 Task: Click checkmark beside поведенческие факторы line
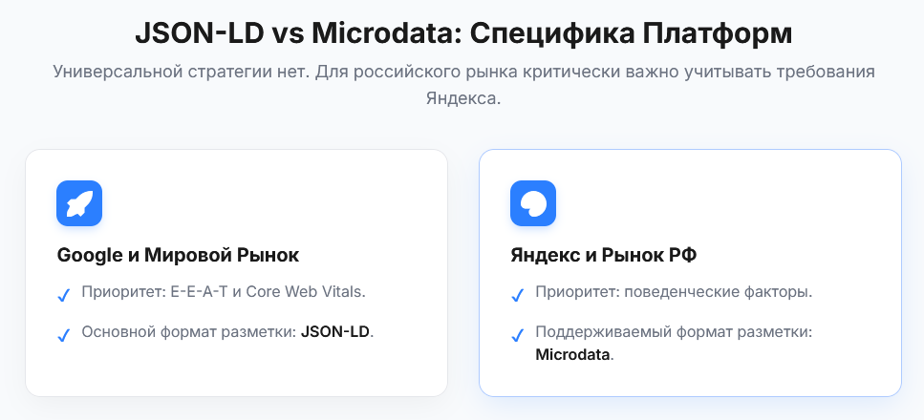(518, 295)
